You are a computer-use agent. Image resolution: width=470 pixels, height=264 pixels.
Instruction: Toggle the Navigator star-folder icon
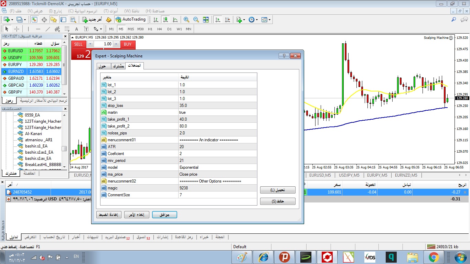[54, 20]
